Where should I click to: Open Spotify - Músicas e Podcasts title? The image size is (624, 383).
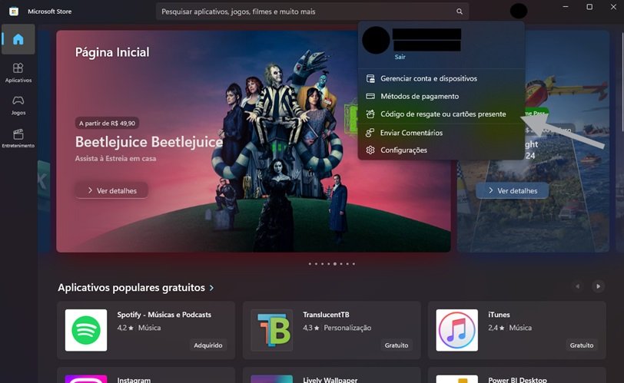(x=164, y=315)
